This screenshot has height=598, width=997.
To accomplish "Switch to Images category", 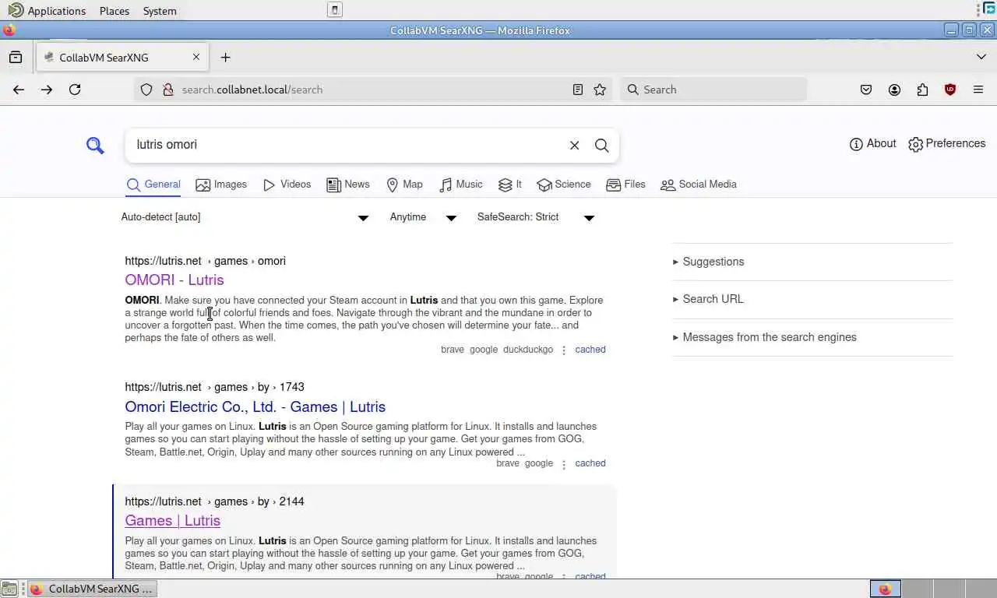I will click(x=221, y=185).
